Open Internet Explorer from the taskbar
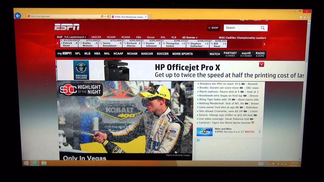324x182 pixels. coord(35,163)
